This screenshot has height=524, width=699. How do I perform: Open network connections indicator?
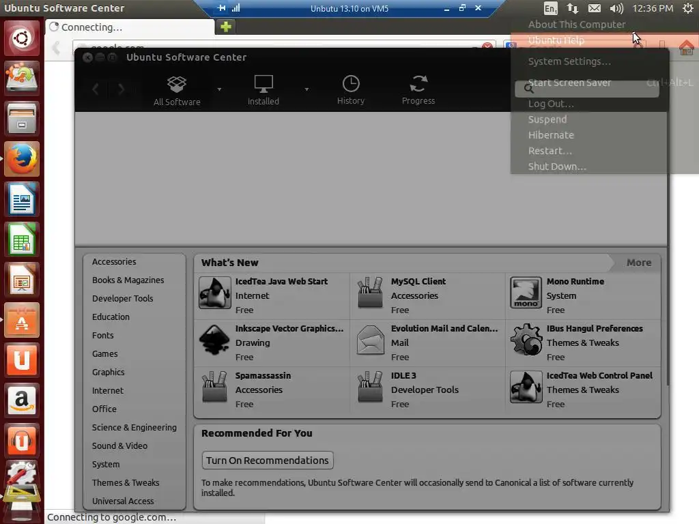point(573,8)
